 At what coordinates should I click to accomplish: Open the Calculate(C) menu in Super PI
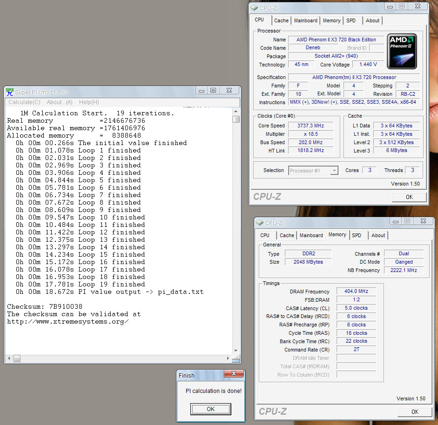tap(24, 102)
